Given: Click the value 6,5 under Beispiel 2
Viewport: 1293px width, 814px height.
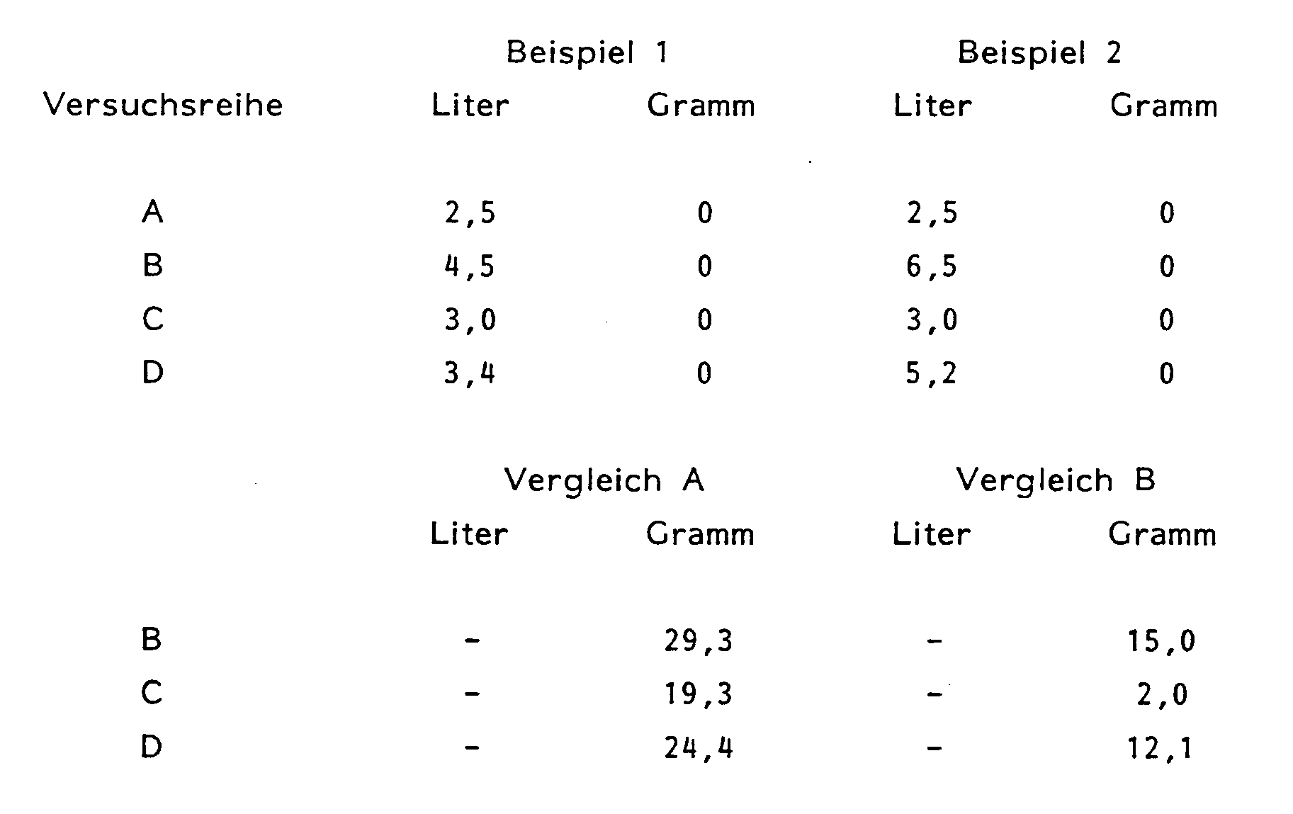Looking at the screenshot, I should point(932,266).
